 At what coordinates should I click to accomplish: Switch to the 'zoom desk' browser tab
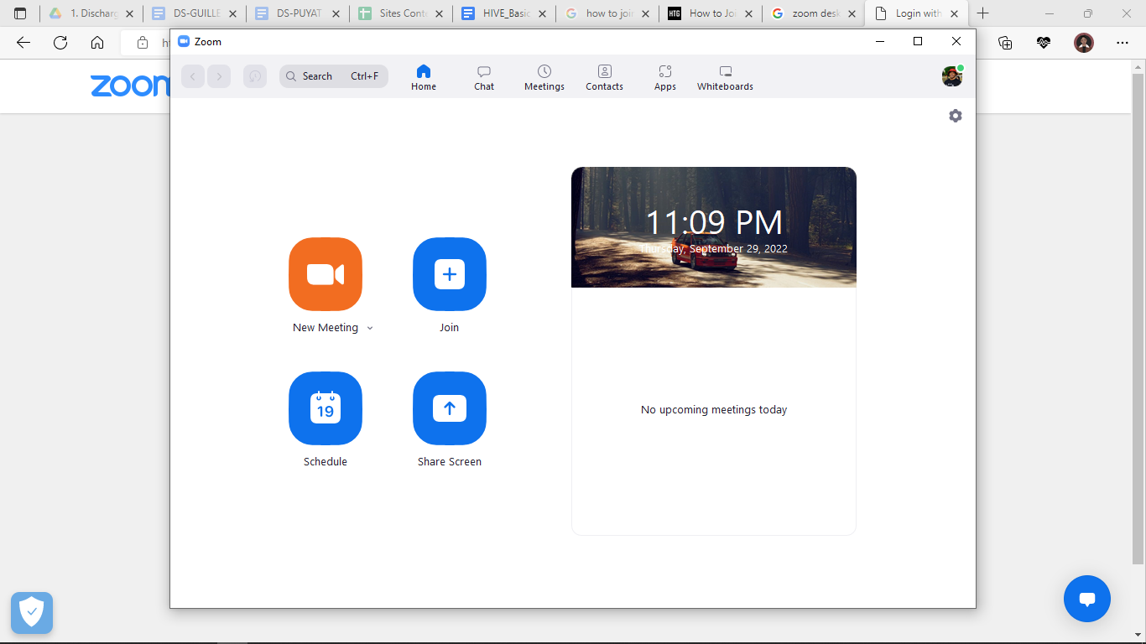pyautogui.click(x=814, y=13)
